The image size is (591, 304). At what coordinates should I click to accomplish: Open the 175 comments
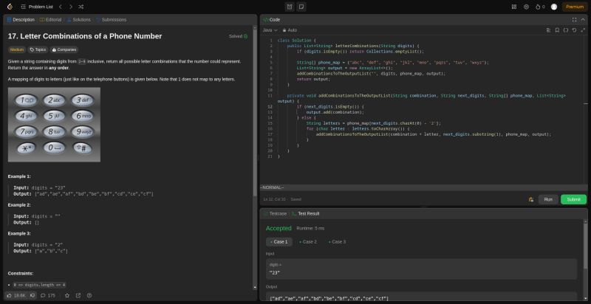click(x=48, y=295)
